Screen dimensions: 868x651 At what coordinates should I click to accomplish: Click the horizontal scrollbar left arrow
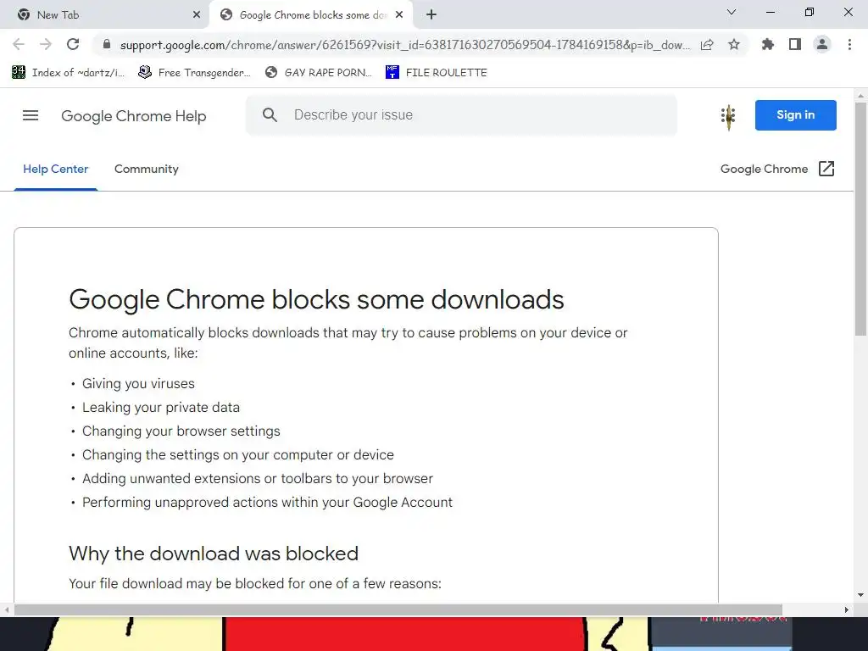6,609
